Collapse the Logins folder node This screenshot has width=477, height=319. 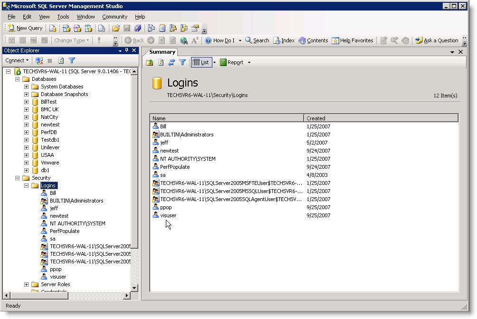(x=27, y=186)
